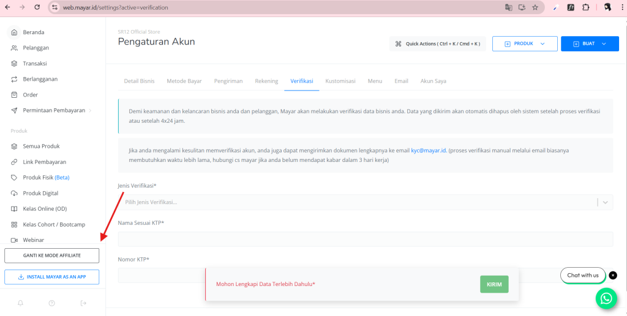Viewport: 627px width, 316px height.
Task: Click the kyc@mayar.id email link
Action: (428, 150)
